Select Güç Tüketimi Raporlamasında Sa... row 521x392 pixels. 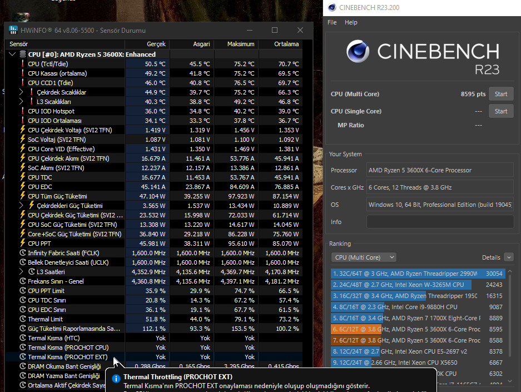154,328
